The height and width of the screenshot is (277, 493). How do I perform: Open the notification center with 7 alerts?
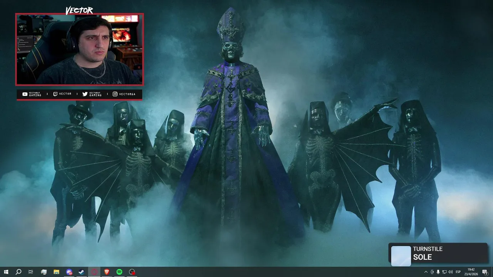tap(485, 272)
